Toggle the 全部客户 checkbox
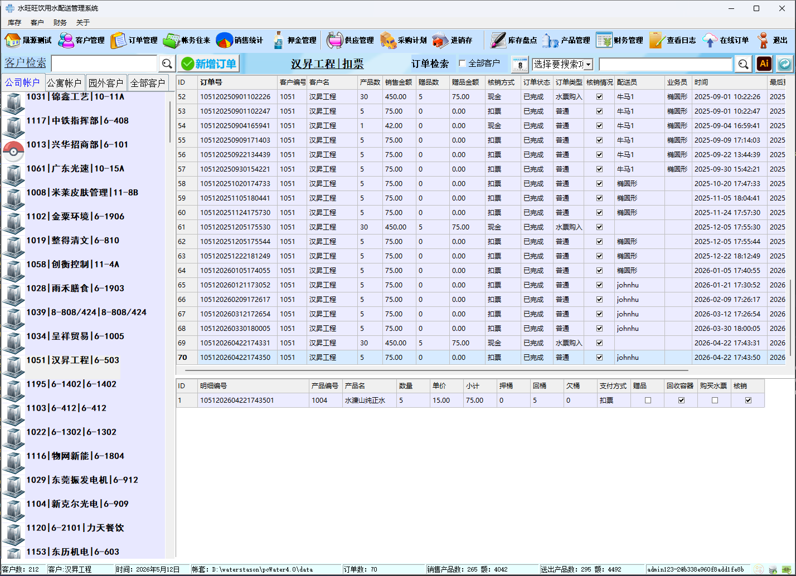The image size is (796, 576). click(462, 63)
